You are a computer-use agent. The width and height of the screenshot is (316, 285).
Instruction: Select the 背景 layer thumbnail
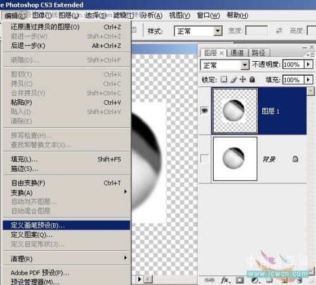tap(235, 159)
